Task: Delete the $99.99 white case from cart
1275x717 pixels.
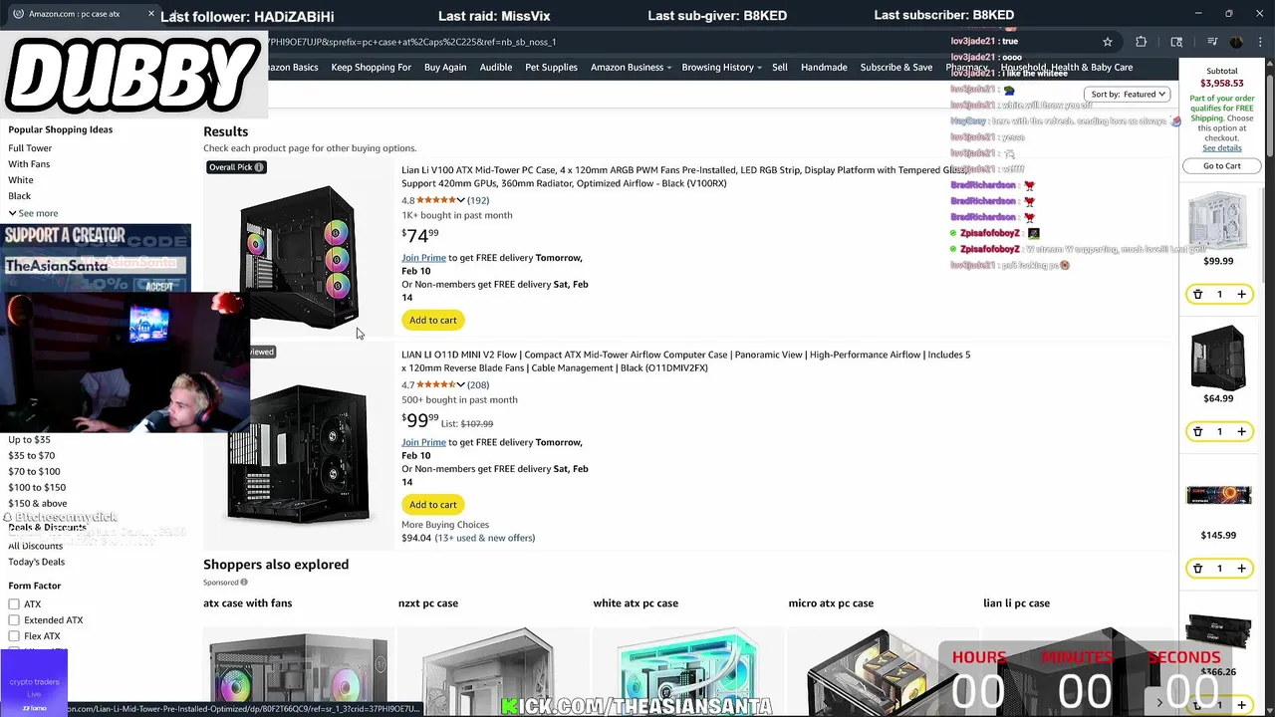Action: click(1197, 295)
